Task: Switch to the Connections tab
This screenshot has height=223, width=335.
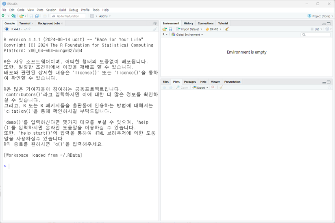Action: pos(206,23)
